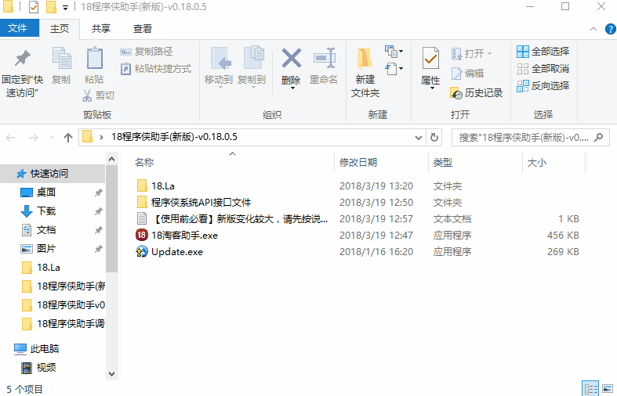This screenshot has height=396, width=617.
Task: Select the 18淘客助手.exe file
Action: click(185, 235)
